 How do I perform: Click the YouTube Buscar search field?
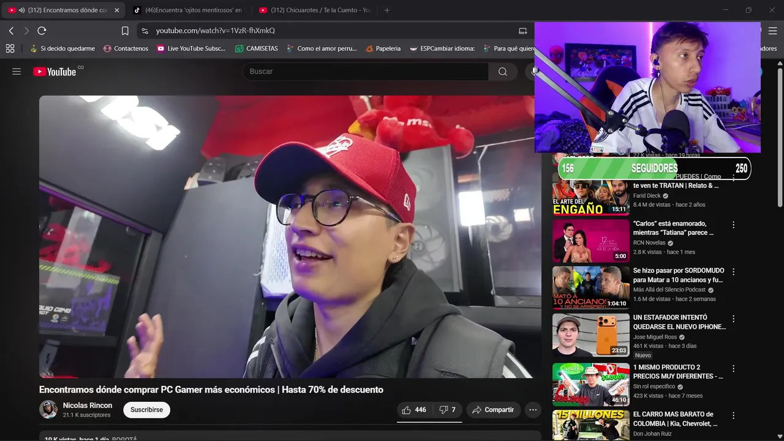(366, 72)
